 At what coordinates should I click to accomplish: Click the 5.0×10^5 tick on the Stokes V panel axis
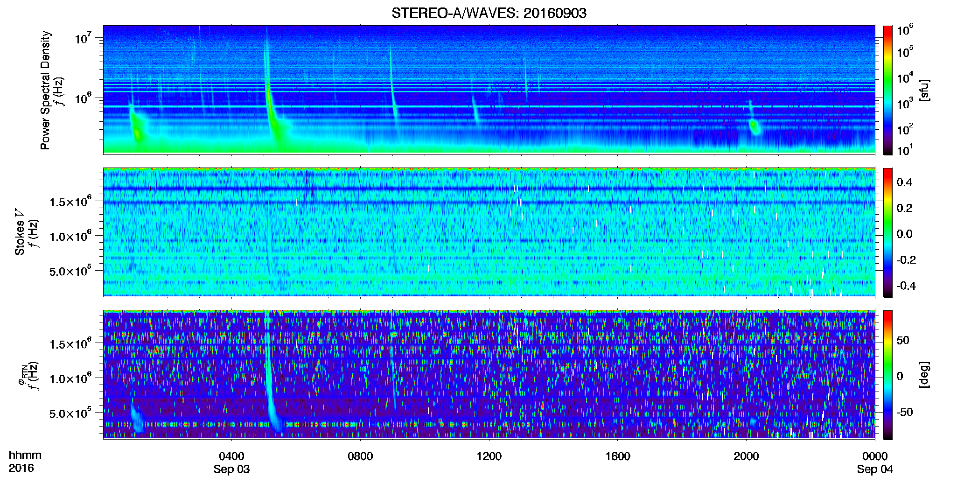70,271
